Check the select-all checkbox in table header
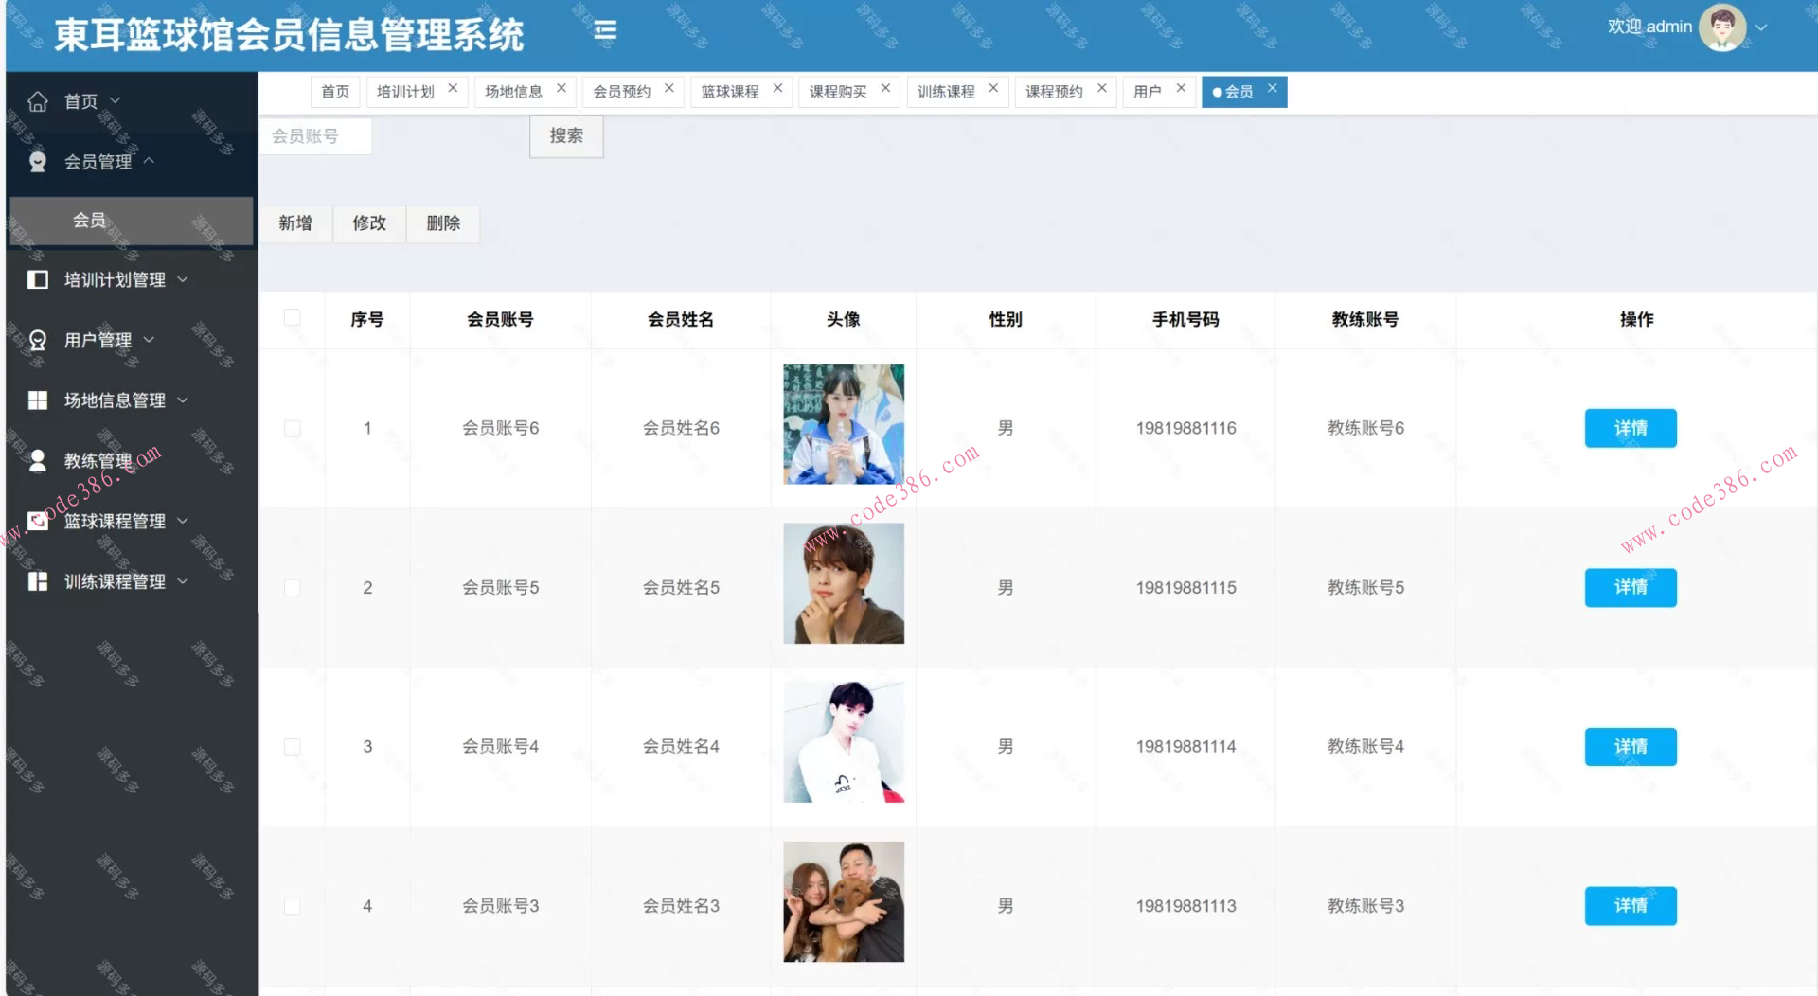The width and height of the screenshot is (1818, 996). 292,318
